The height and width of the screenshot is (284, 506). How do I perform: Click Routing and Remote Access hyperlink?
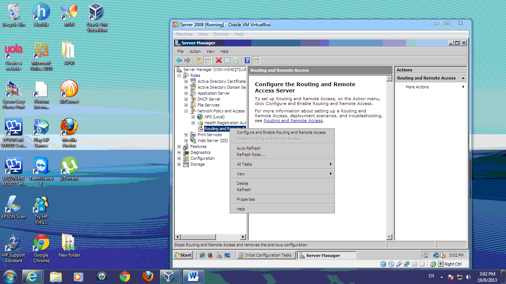coord(293,121)
